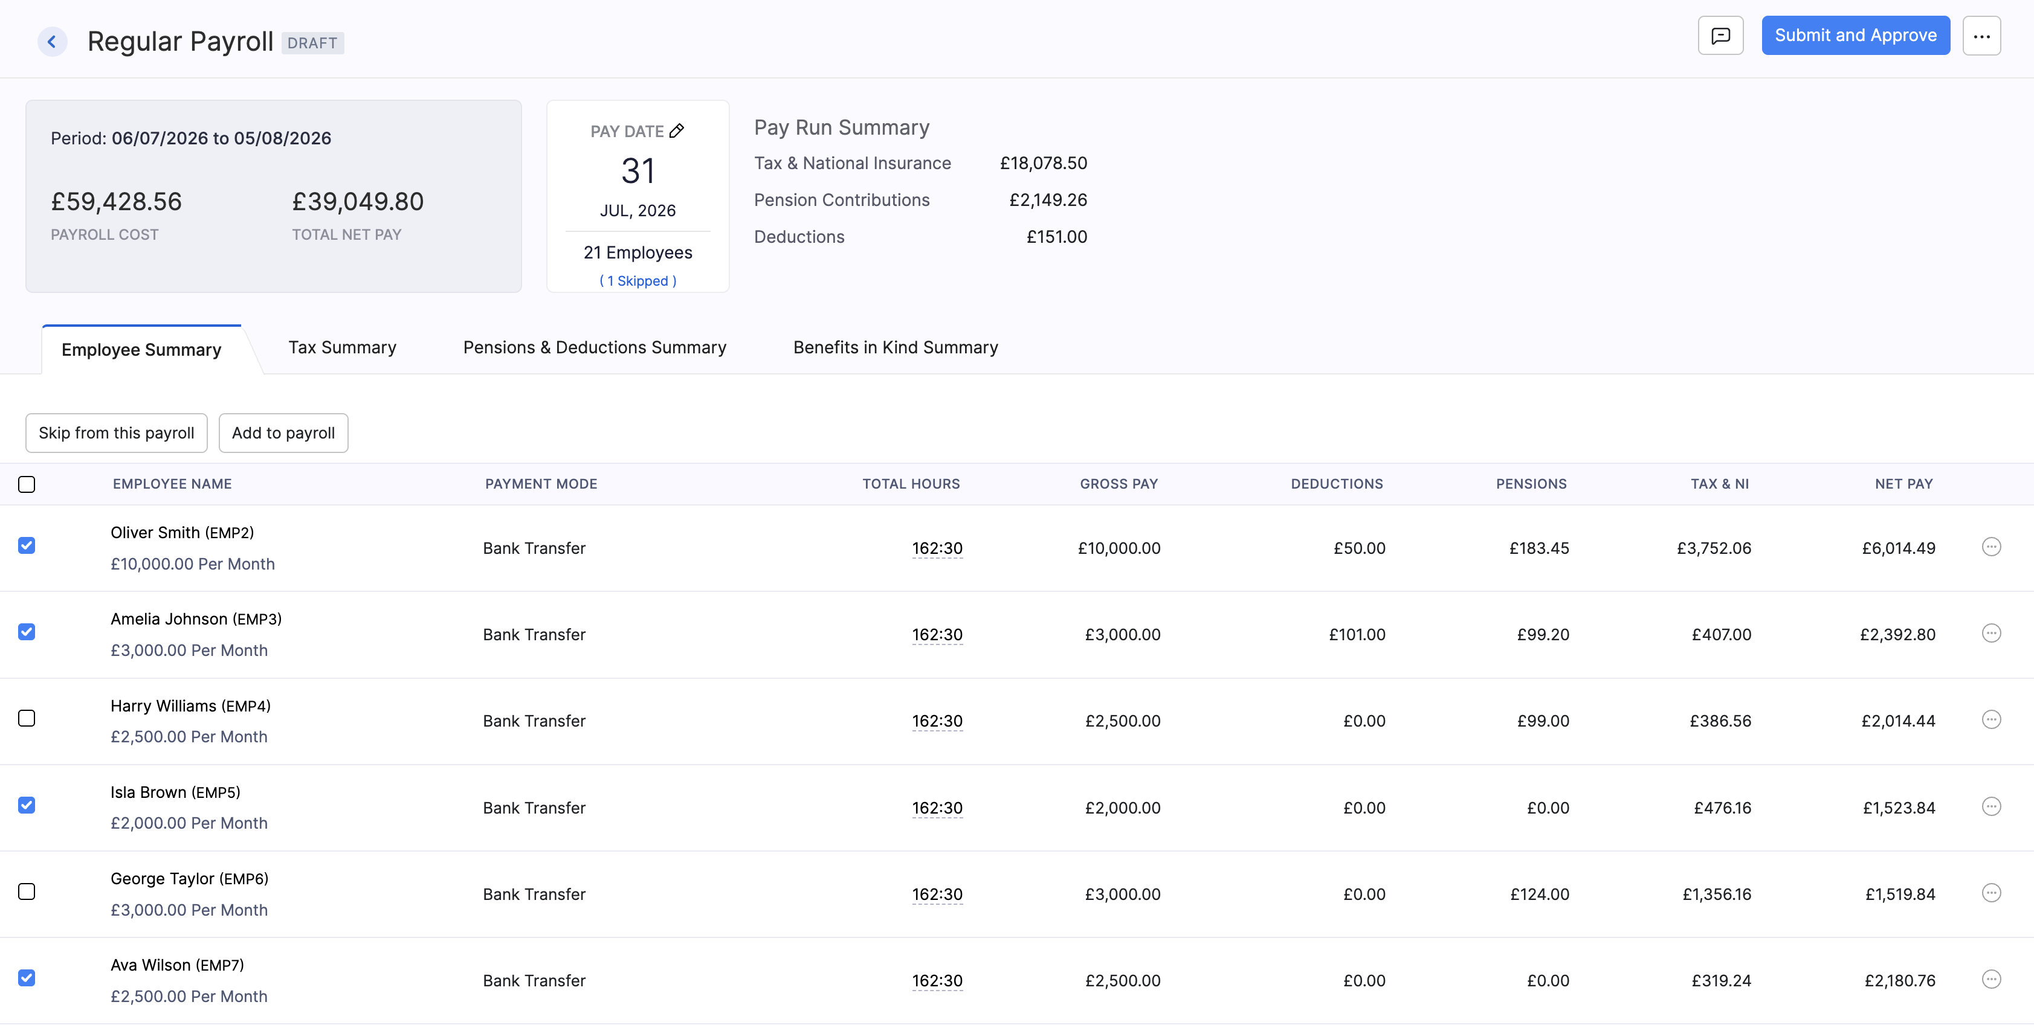Edit pay date with the pencil icon

pyautogui.click(x=677, y=131)
